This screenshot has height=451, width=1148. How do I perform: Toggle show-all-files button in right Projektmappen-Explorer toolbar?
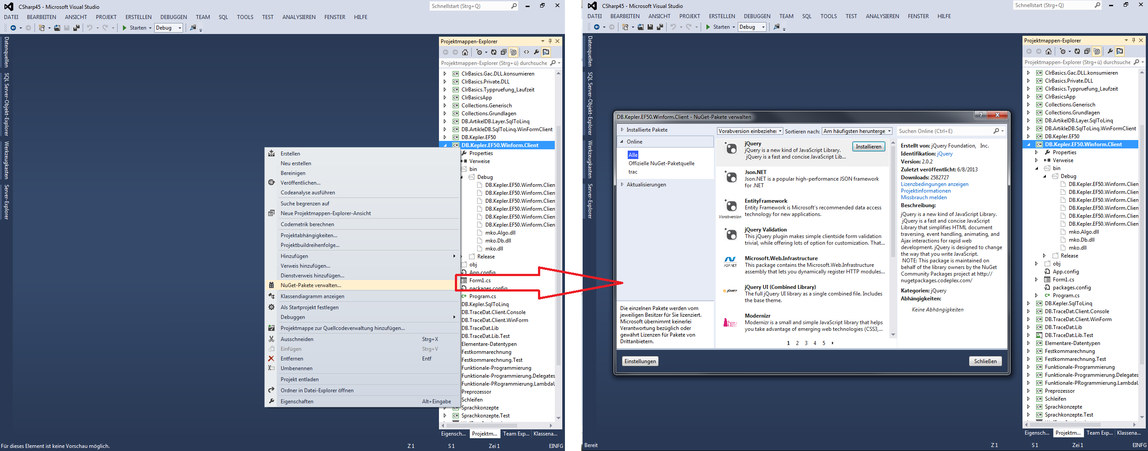tap(1097, 51)
